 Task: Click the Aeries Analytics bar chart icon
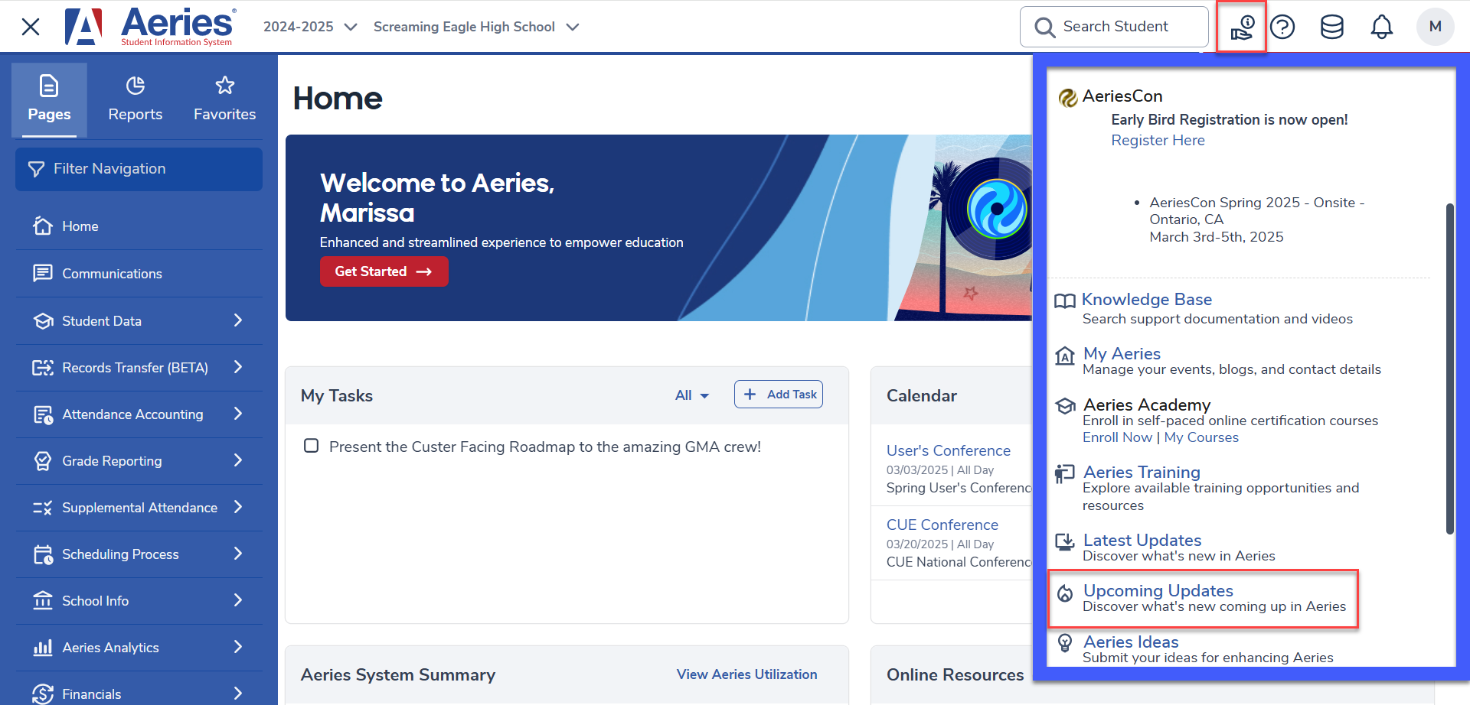click(x=43, y=648)
